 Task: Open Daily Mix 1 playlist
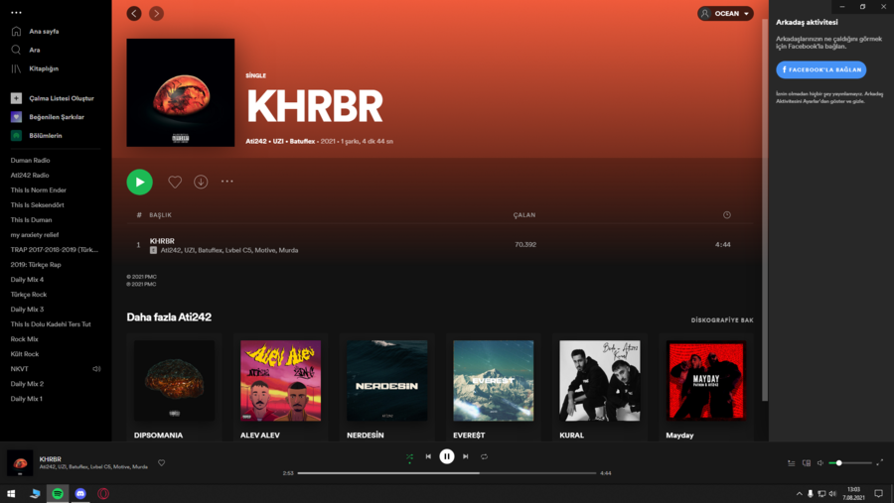(26, 399)
